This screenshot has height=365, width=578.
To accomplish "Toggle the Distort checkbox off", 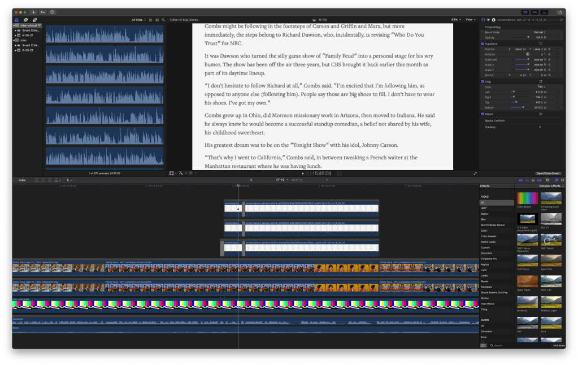I will [482, 114].
